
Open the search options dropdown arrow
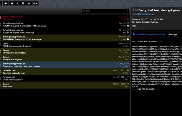[127, 11]
